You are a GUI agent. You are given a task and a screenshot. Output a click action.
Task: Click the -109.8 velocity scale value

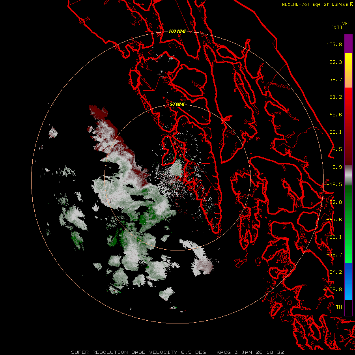tap(333, 290)
